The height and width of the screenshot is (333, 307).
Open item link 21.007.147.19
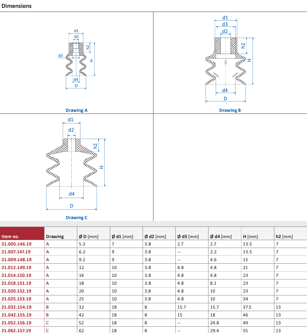[16, 252]
